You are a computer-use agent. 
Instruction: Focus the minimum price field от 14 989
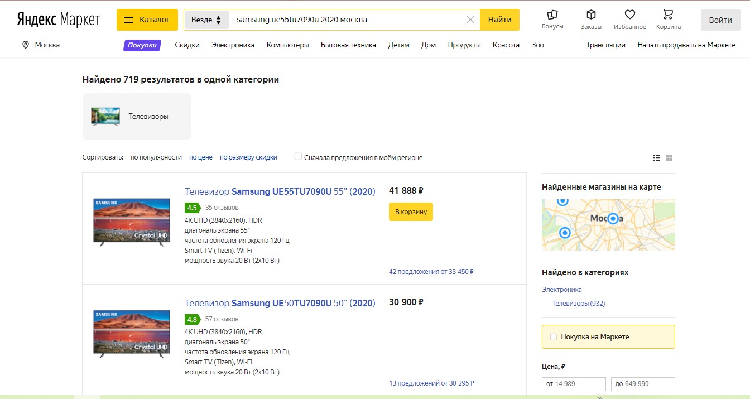[x=574, y=384]
